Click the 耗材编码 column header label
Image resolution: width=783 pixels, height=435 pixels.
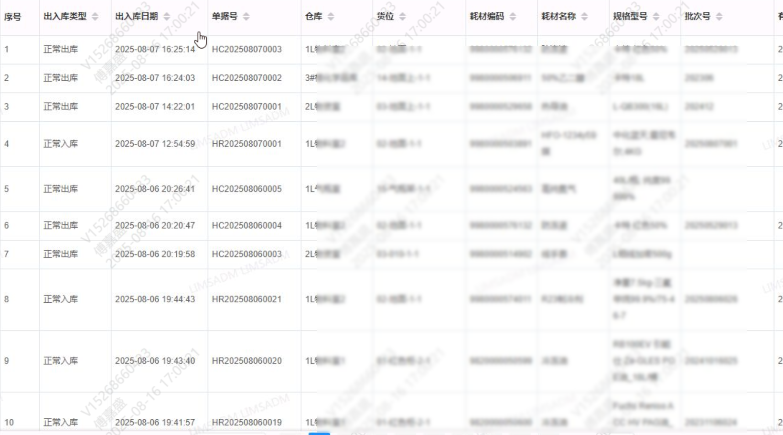(487, 16)
